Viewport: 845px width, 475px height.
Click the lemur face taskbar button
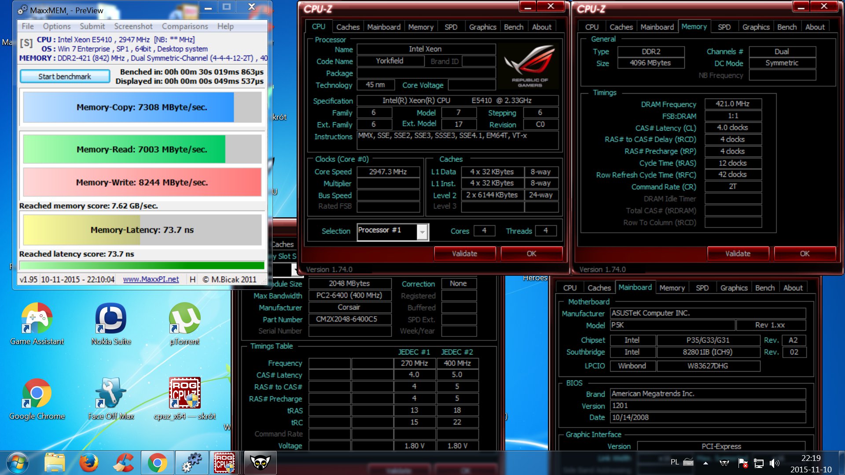point(260,463)
